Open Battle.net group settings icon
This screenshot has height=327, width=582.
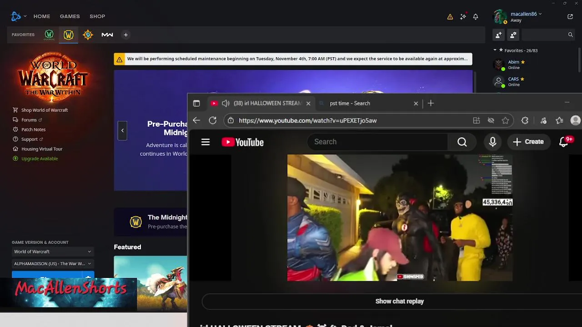(x=513, y=35)
